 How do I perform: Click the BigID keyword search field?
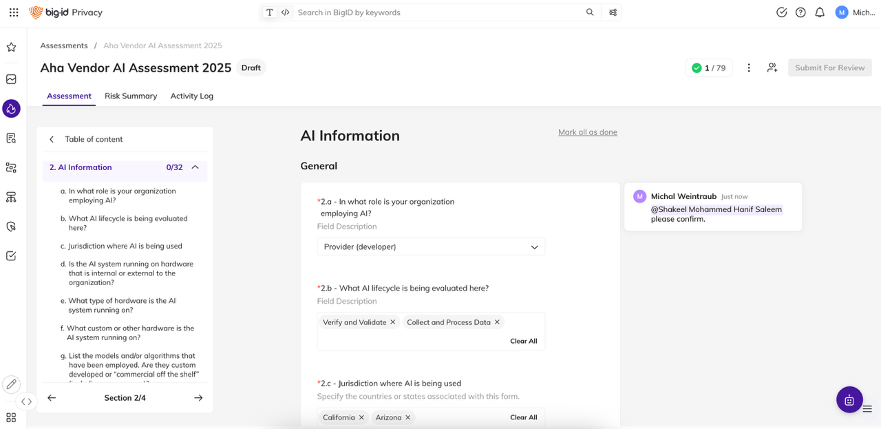coord(413,12)
